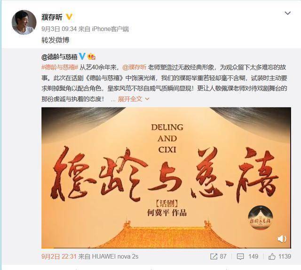Open the @德龄与慈禧 account link

click(x=59, y=57)
